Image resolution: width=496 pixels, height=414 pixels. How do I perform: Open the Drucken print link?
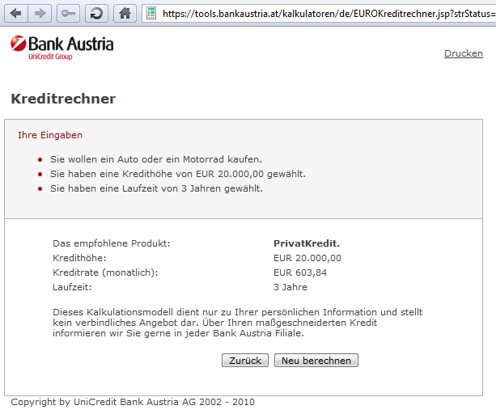tap(464, 53)
